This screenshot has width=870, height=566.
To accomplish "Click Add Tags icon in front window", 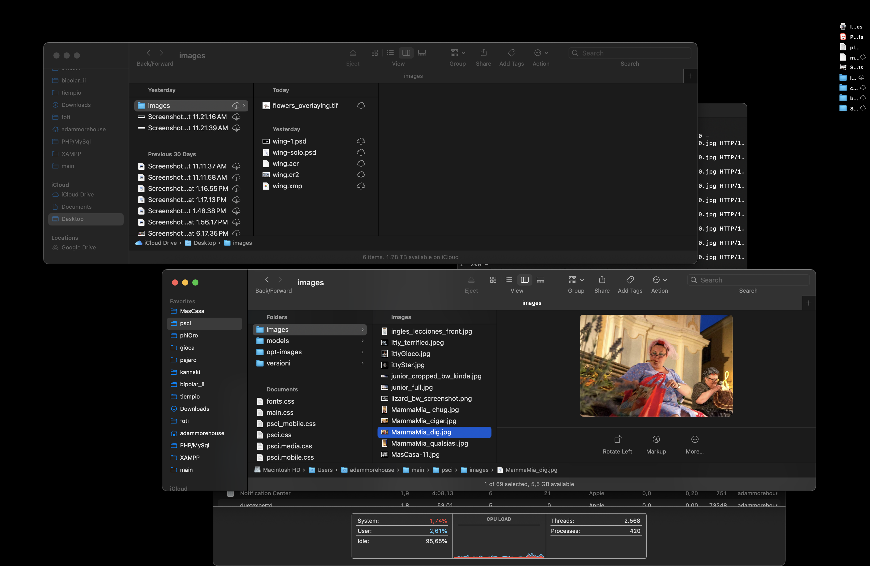I will pos(630,280).
